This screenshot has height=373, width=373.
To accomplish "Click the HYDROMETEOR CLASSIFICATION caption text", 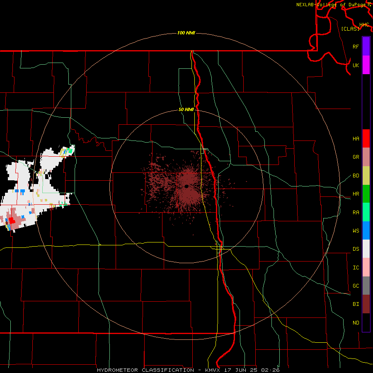I will tap(145, 370).
